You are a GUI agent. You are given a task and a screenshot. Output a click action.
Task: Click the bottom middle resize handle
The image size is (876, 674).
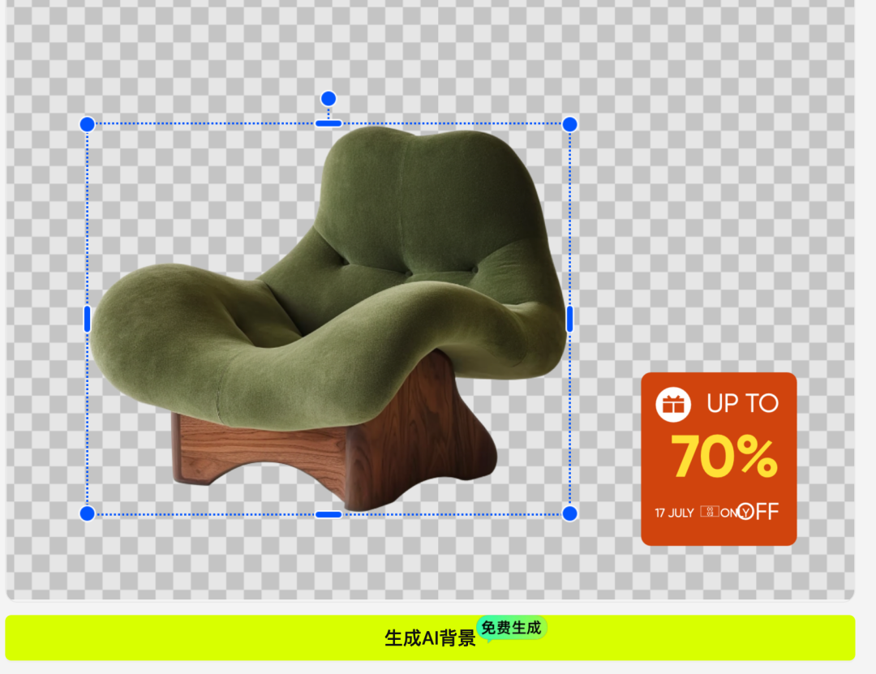tap(328, 513)
